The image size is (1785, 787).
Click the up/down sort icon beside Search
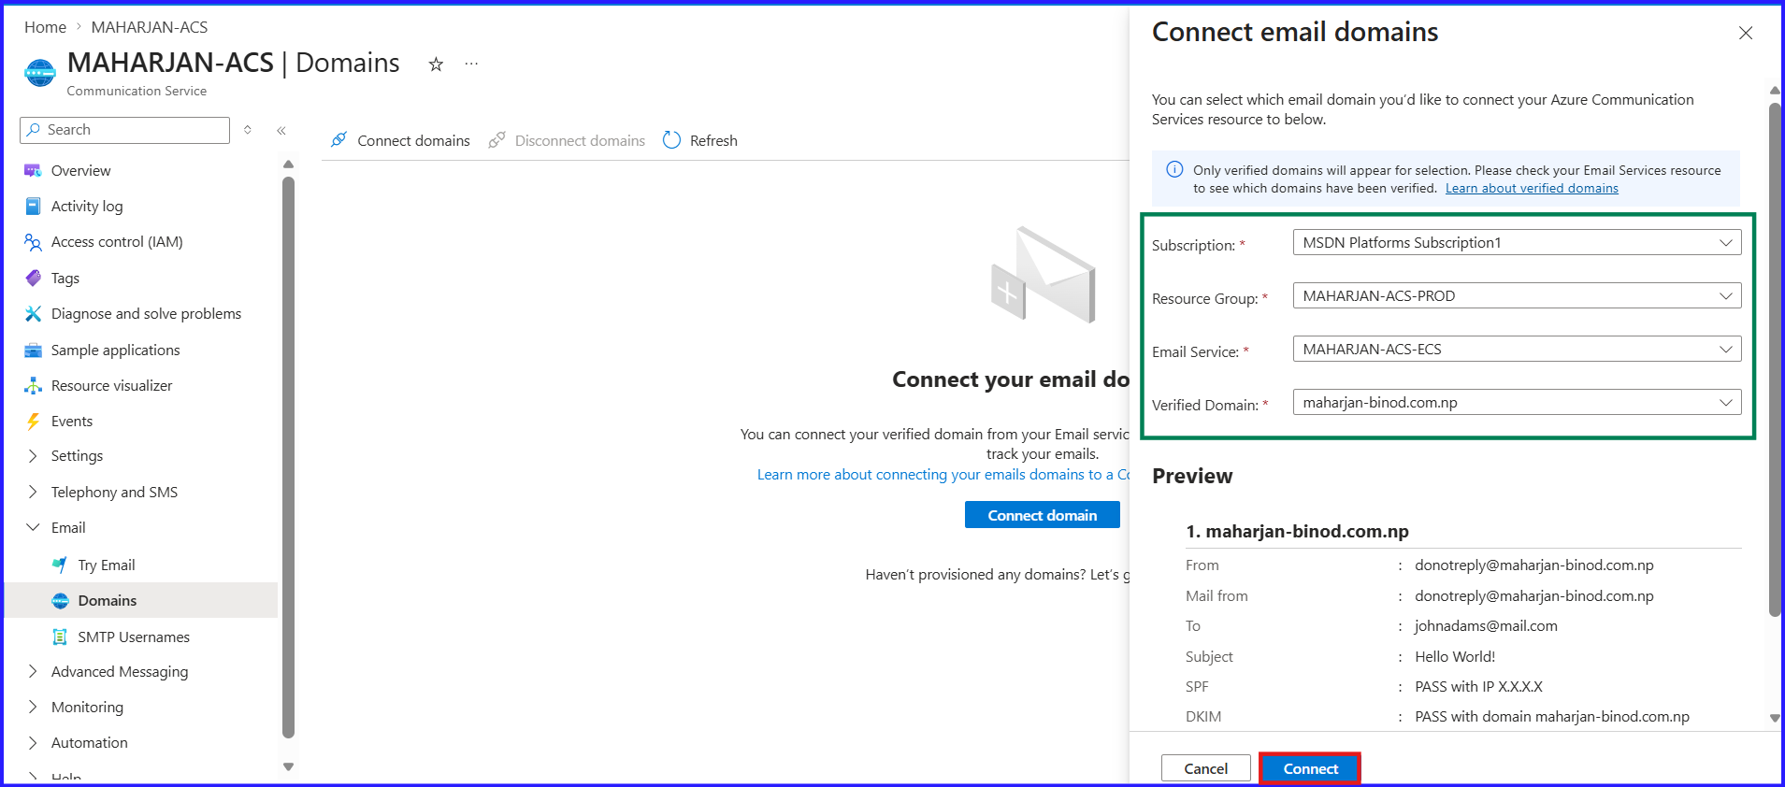248,130
